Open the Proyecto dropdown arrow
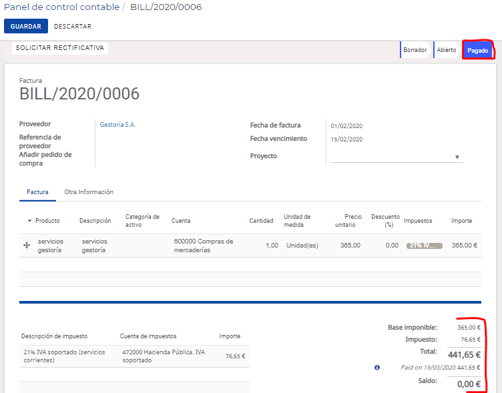This screenshot has width=502, height=393. tap(457, 157)
